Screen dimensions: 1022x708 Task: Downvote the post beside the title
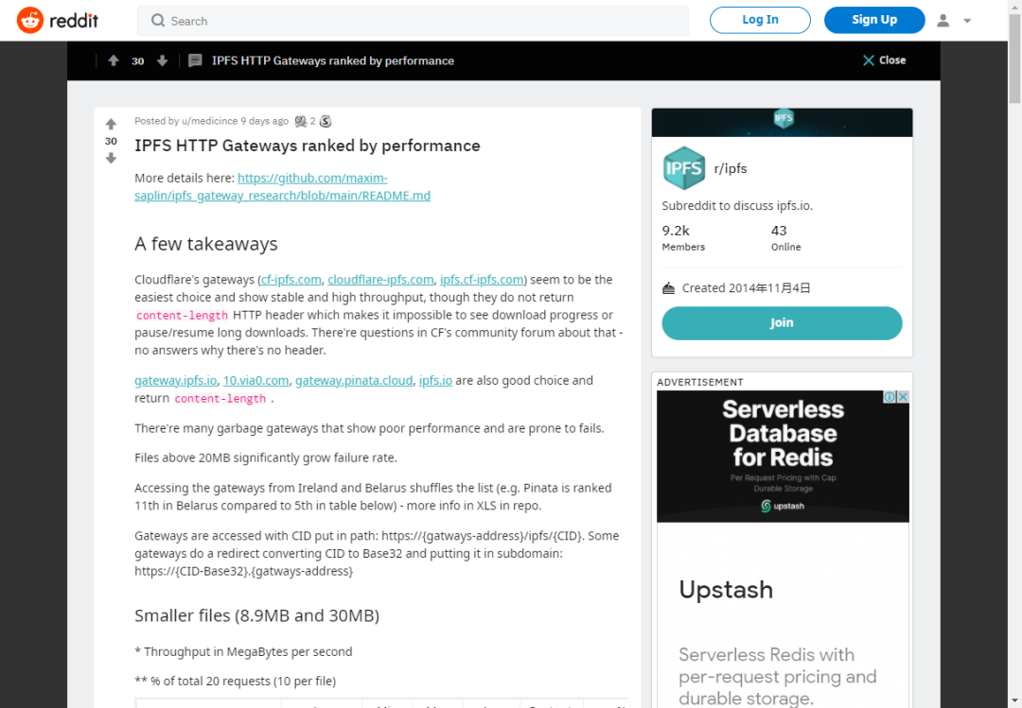point(111,158)
